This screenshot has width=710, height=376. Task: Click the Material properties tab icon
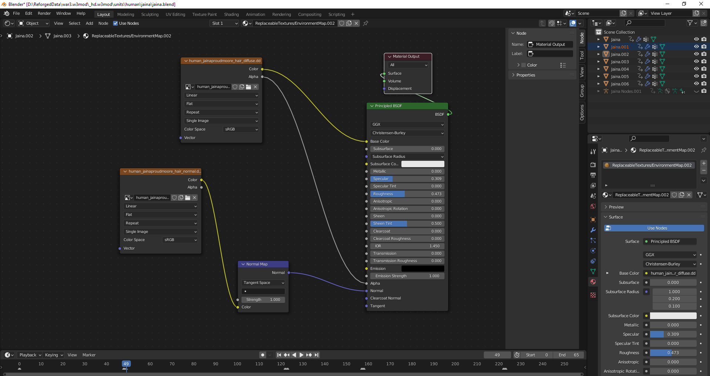tap(593, 282)
